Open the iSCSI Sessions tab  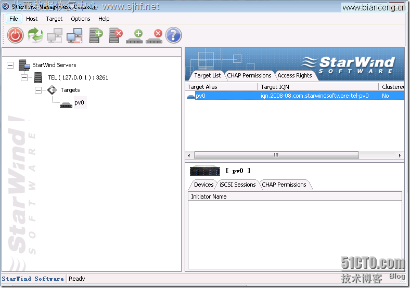pyautogui.click(x=237, y=185)
